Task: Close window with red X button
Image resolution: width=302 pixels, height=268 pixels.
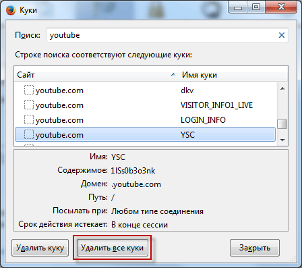Action: click(x=281, y=7)
